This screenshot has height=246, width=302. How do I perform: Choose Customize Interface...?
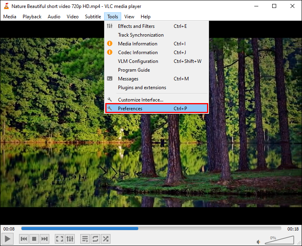pos(157,100)
